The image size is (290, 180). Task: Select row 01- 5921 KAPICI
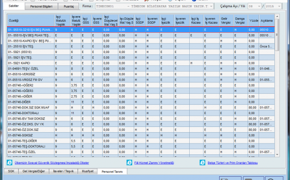[x=141, y=63]
